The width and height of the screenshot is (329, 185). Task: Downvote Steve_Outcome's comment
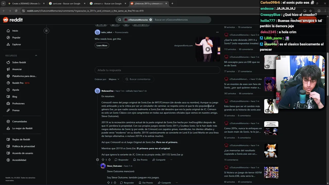(x=115, y=183)
